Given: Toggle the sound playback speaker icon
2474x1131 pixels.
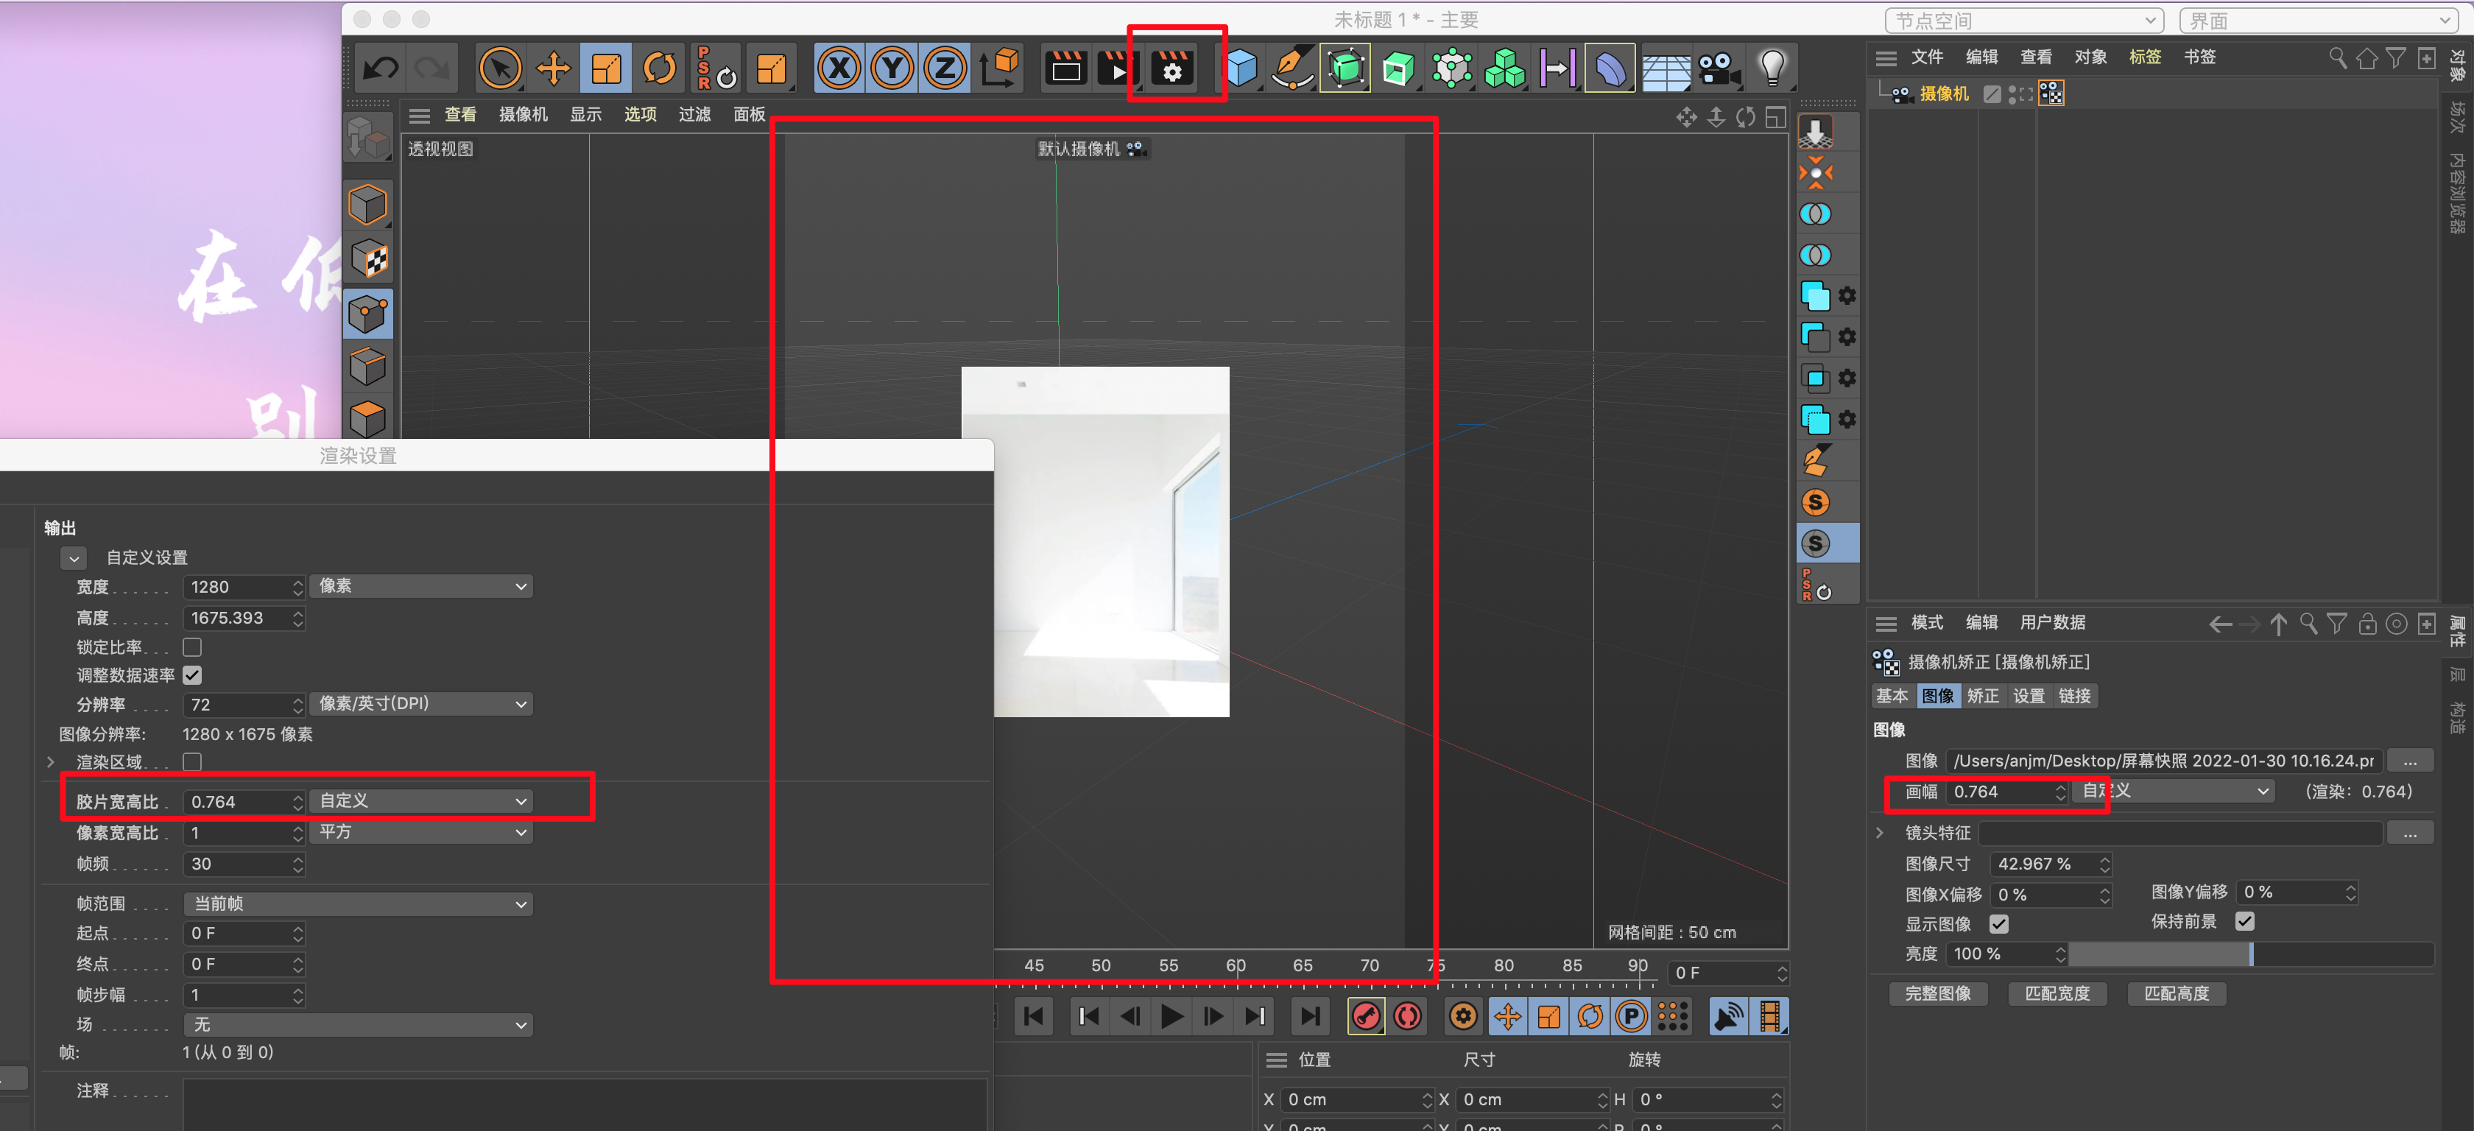Looking at the screenshot, I should [1728, 1017].
